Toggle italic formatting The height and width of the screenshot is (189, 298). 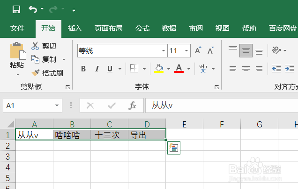pos(97,69)
